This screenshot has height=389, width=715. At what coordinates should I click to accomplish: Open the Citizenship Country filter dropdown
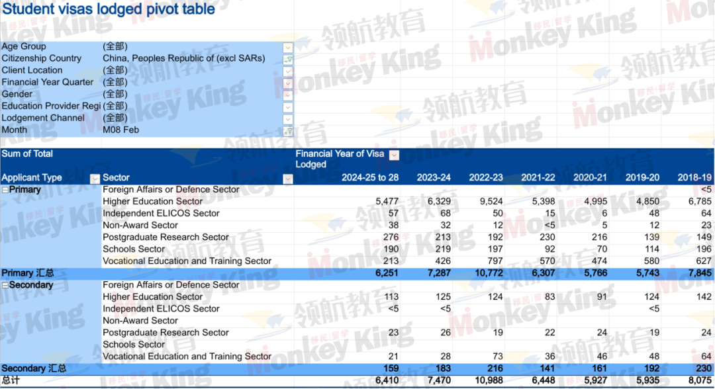coord(288,60)
